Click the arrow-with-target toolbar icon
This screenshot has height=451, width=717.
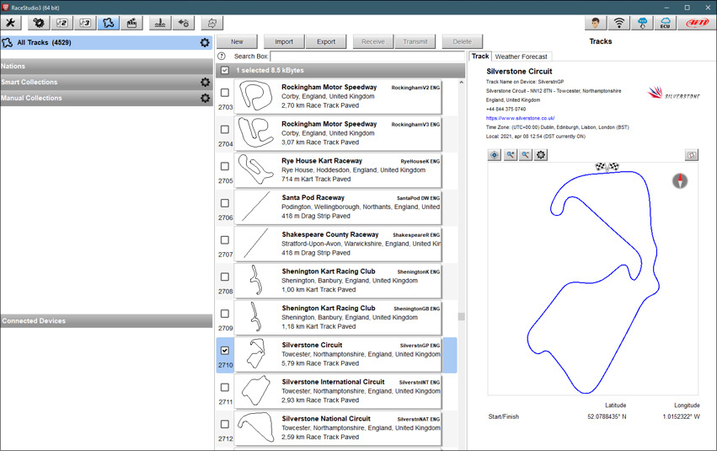184,23
